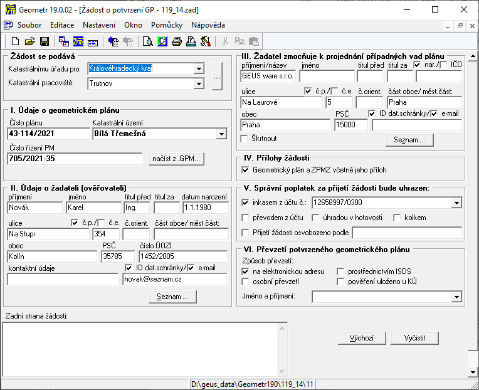
Task: Click the tools settings toolbar icon
Action: pos(205,42)
